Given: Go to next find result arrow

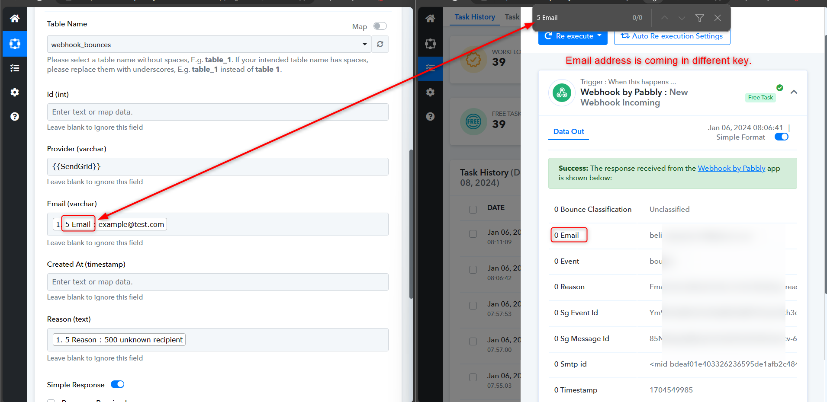Looking at the screenshot, I should 682,18.
